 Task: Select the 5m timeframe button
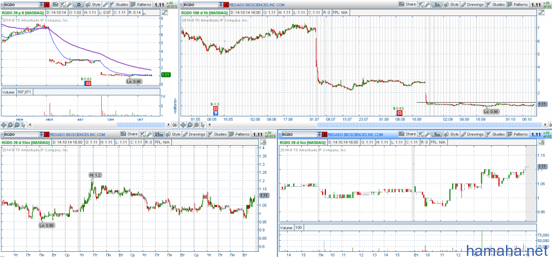point(436,134)
